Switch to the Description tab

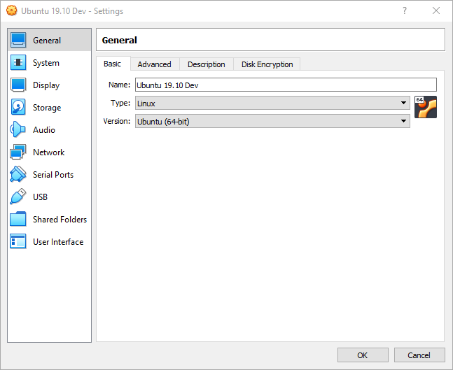tap(207, 64)
